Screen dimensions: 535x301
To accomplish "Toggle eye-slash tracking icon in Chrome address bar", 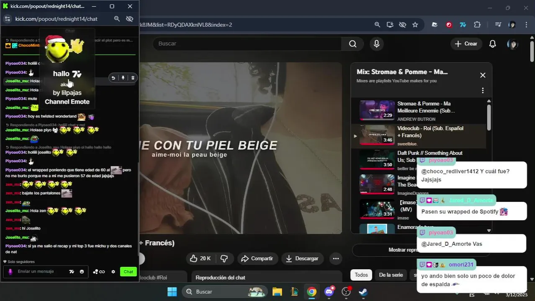I will [x=402, y=25].
